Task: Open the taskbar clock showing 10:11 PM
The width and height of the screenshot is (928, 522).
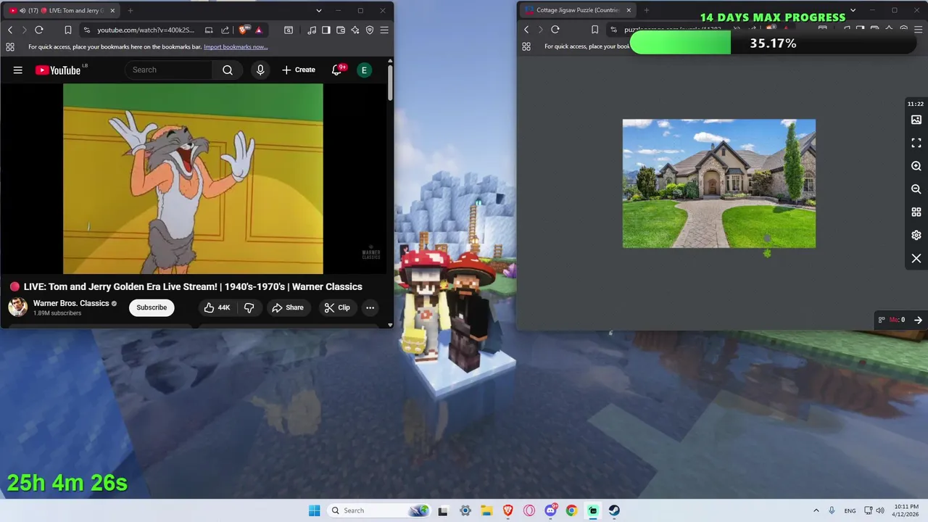Action: [906, 510]
